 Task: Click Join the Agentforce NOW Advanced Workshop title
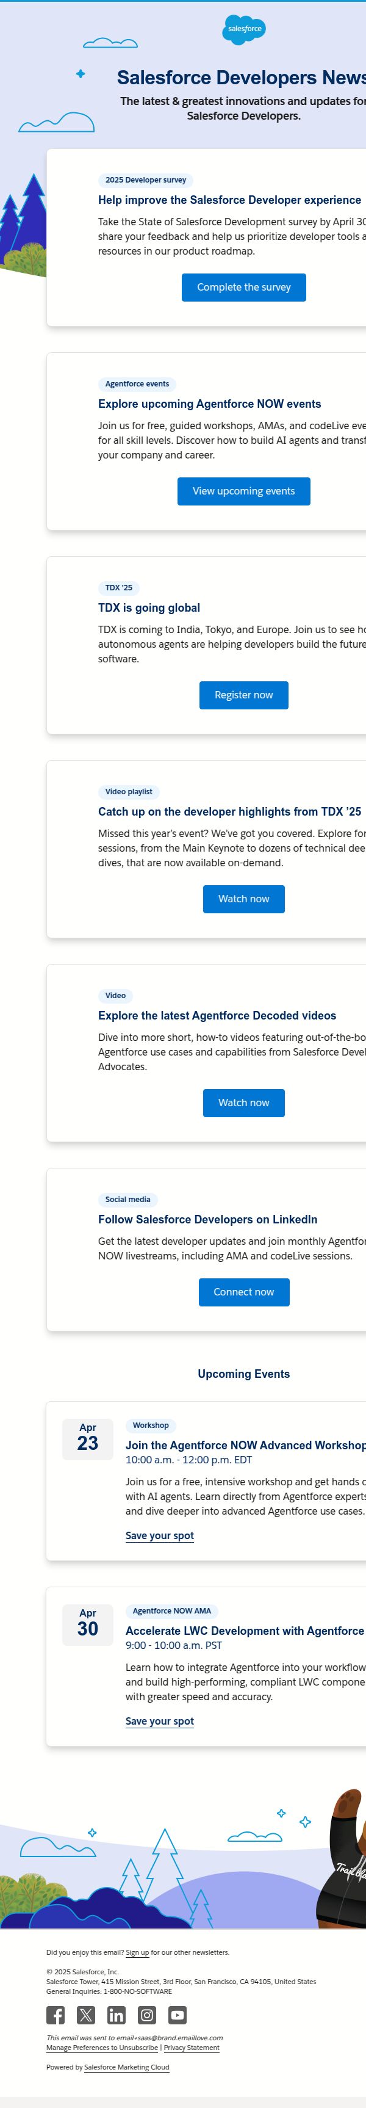point(245,1444)
